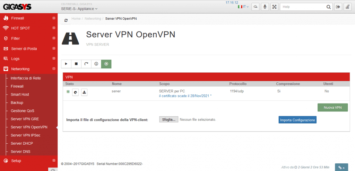The height and width of the screenshot is (171, 355).
Task: Click the link icon button at bottom right
Action: pyautogui.click(x=341, y=168)
